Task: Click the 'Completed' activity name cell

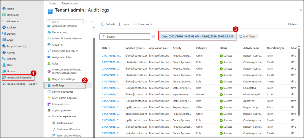Action: [x=249, y=88]
